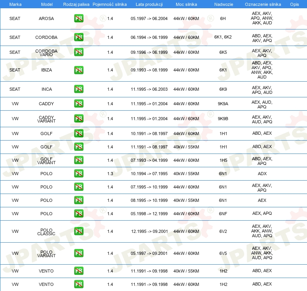Click the fuel icon in GOLF VARIANT row
This screenshot has width=307, height=291.
pyautogui.click(x=79, y=160)
